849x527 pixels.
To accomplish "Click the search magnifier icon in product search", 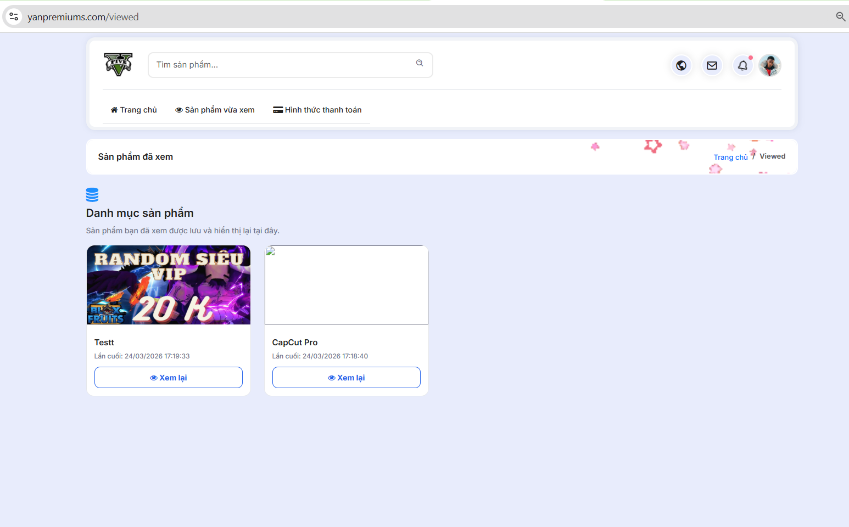I will [x=420, y=63].
